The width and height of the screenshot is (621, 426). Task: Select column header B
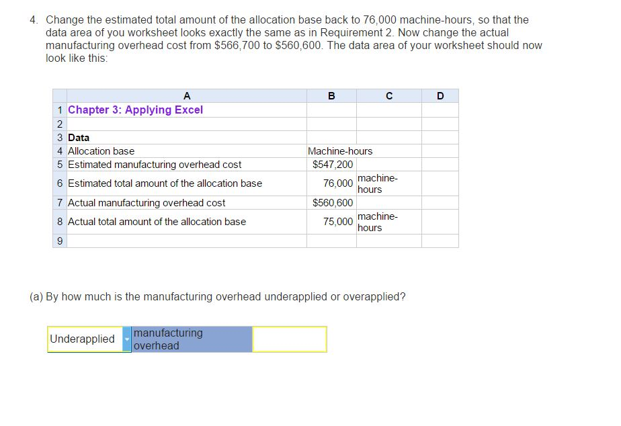(x=331, y=95)
